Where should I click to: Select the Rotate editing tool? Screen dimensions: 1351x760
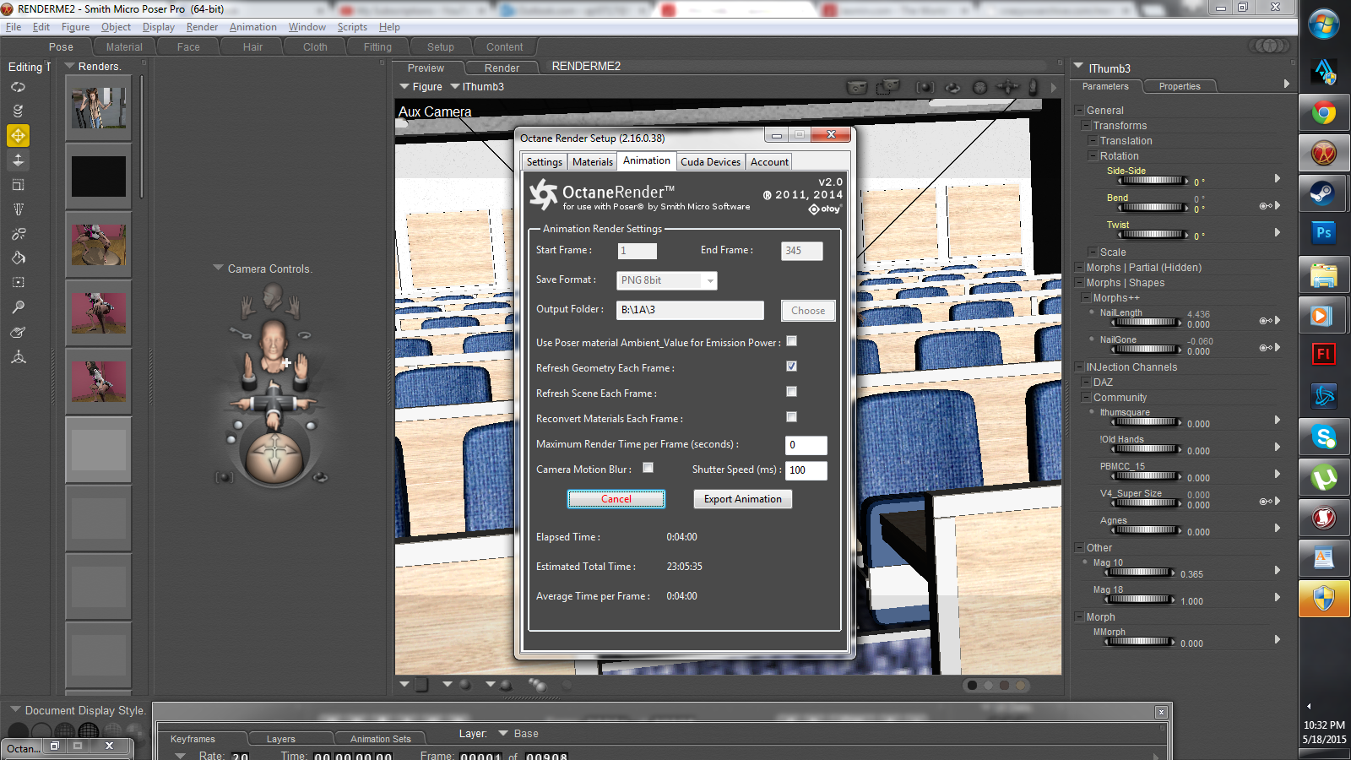18,87
